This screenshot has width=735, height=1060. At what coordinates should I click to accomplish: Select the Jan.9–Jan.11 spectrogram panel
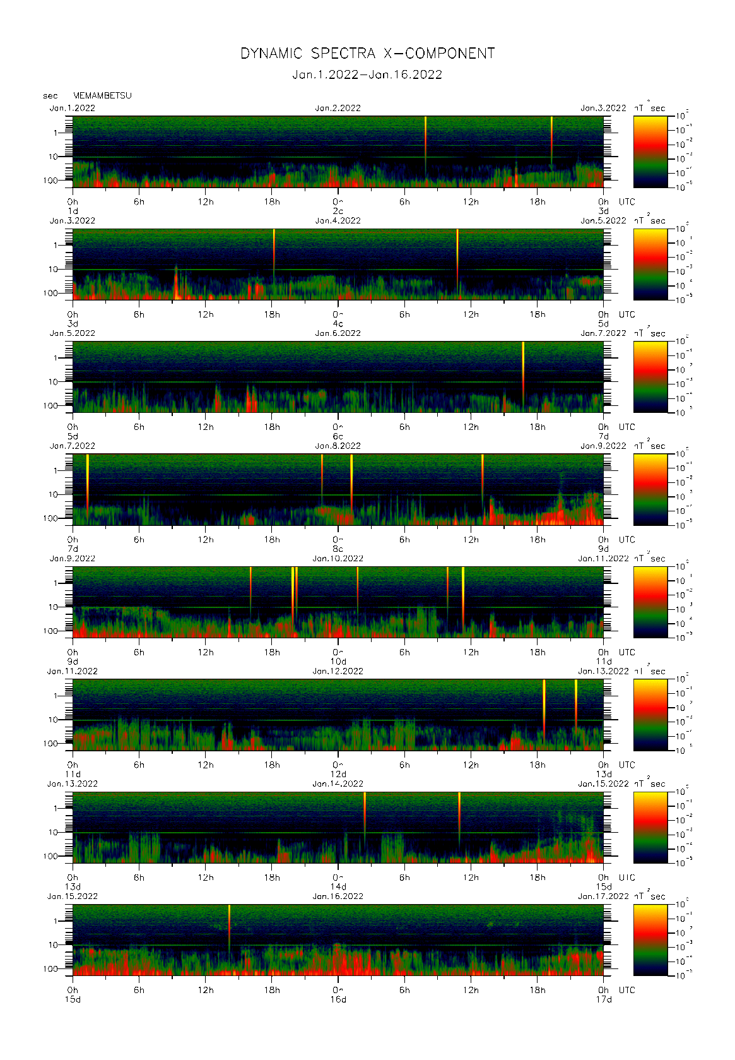(x=338, y=602)
